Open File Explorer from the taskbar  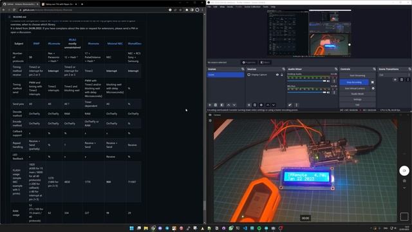click(x=146, y=228)
